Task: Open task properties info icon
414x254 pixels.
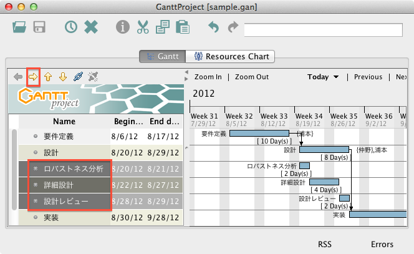Action: [123, 27]
